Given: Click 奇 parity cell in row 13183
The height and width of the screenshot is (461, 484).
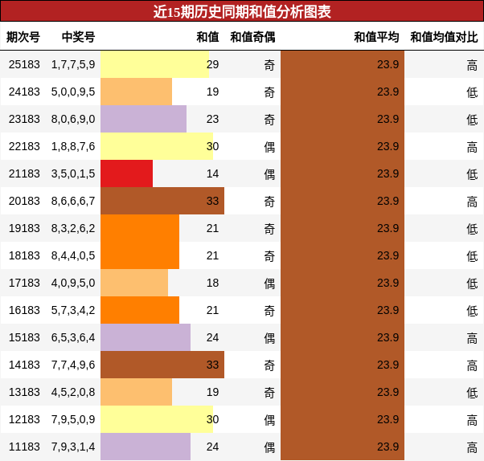Looking at the screenshot, I should pos(269,393).
